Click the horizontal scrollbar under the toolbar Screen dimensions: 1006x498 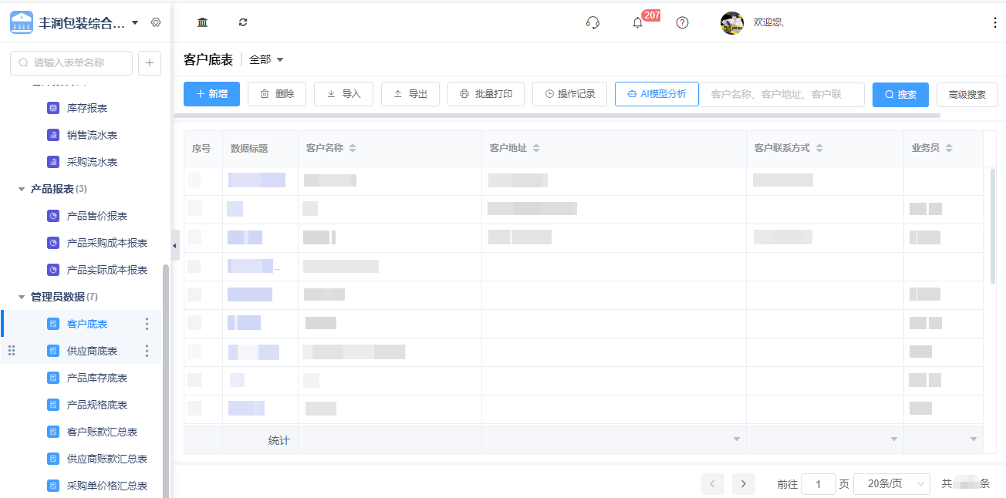[557, 116]
